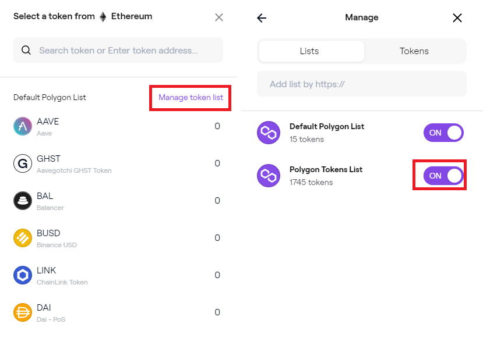Toggle off the Default Polygon List switch
483x338 pixels.
coord(443,133)
